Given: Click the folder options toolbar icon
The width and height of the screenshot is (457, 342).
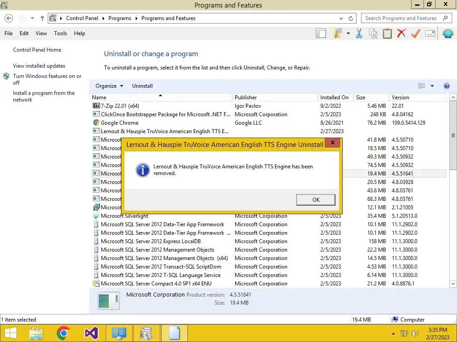Looking at the screenshot, I should (337, 33).
